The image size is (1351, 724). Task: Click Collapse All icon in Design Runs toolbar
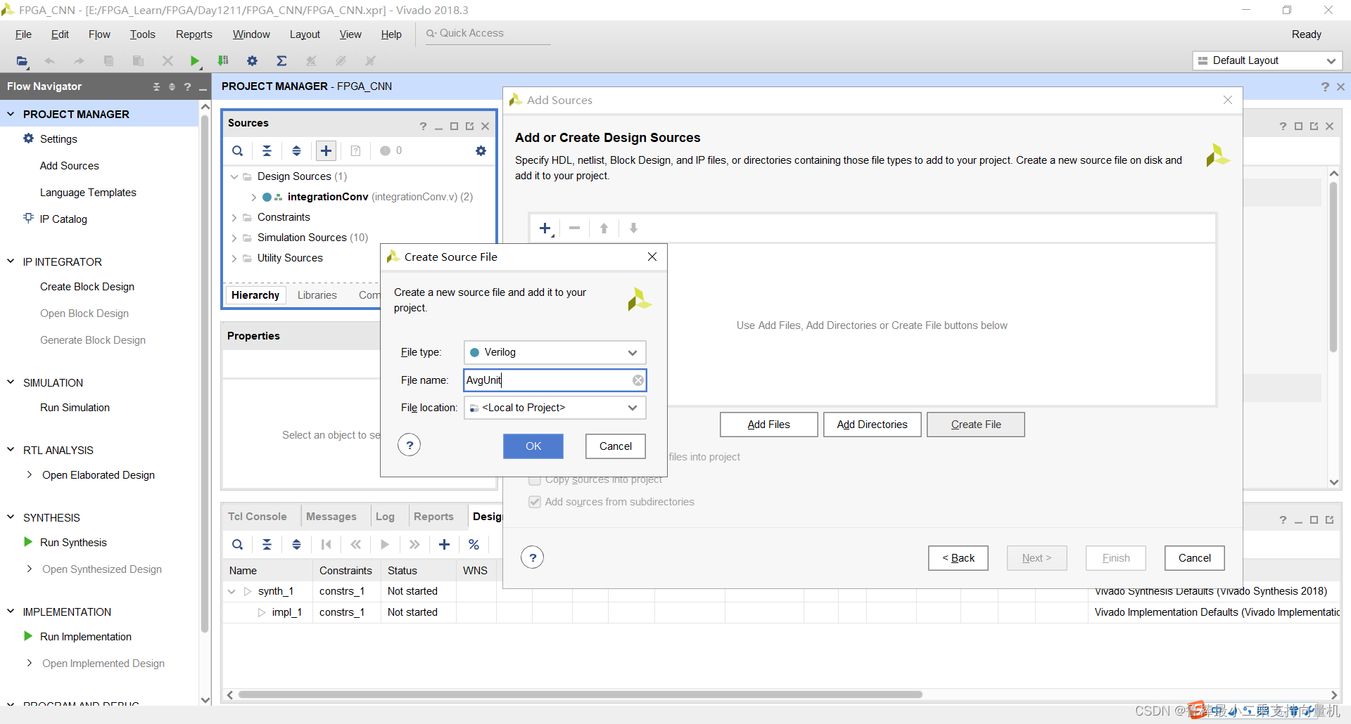tap(267, 544)
